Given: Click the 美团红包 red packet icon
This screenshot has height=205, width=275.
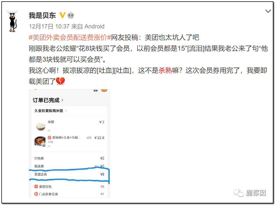Looking at the screenshot, I should (36, 187).
